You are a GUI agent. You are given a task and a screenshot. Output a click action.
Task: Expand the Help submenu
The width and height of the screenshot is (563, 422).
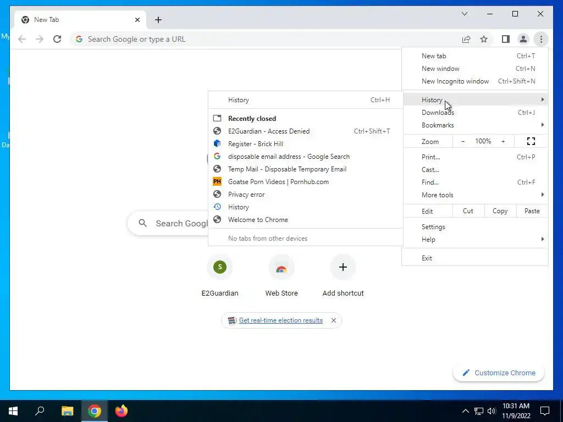tap(476, 240)
